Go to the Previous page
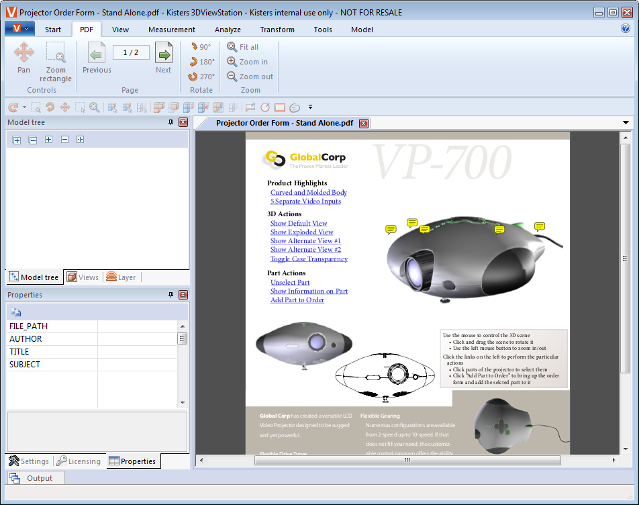The height and width of the screenshot is (505, 639). pos(97,58)
